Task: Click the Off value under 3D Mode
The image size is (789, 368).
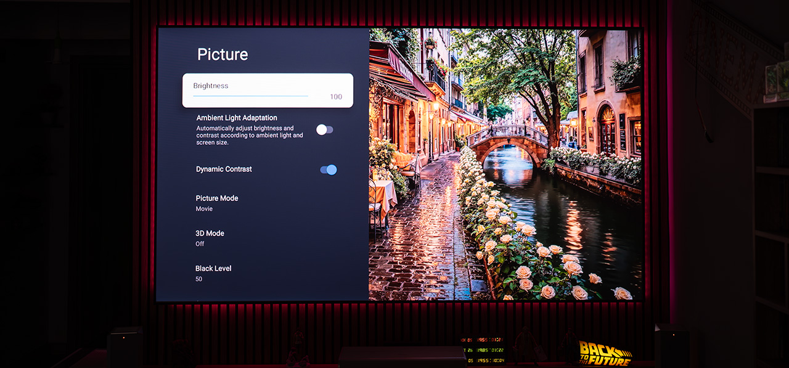Action: click(x=200, y=244)
